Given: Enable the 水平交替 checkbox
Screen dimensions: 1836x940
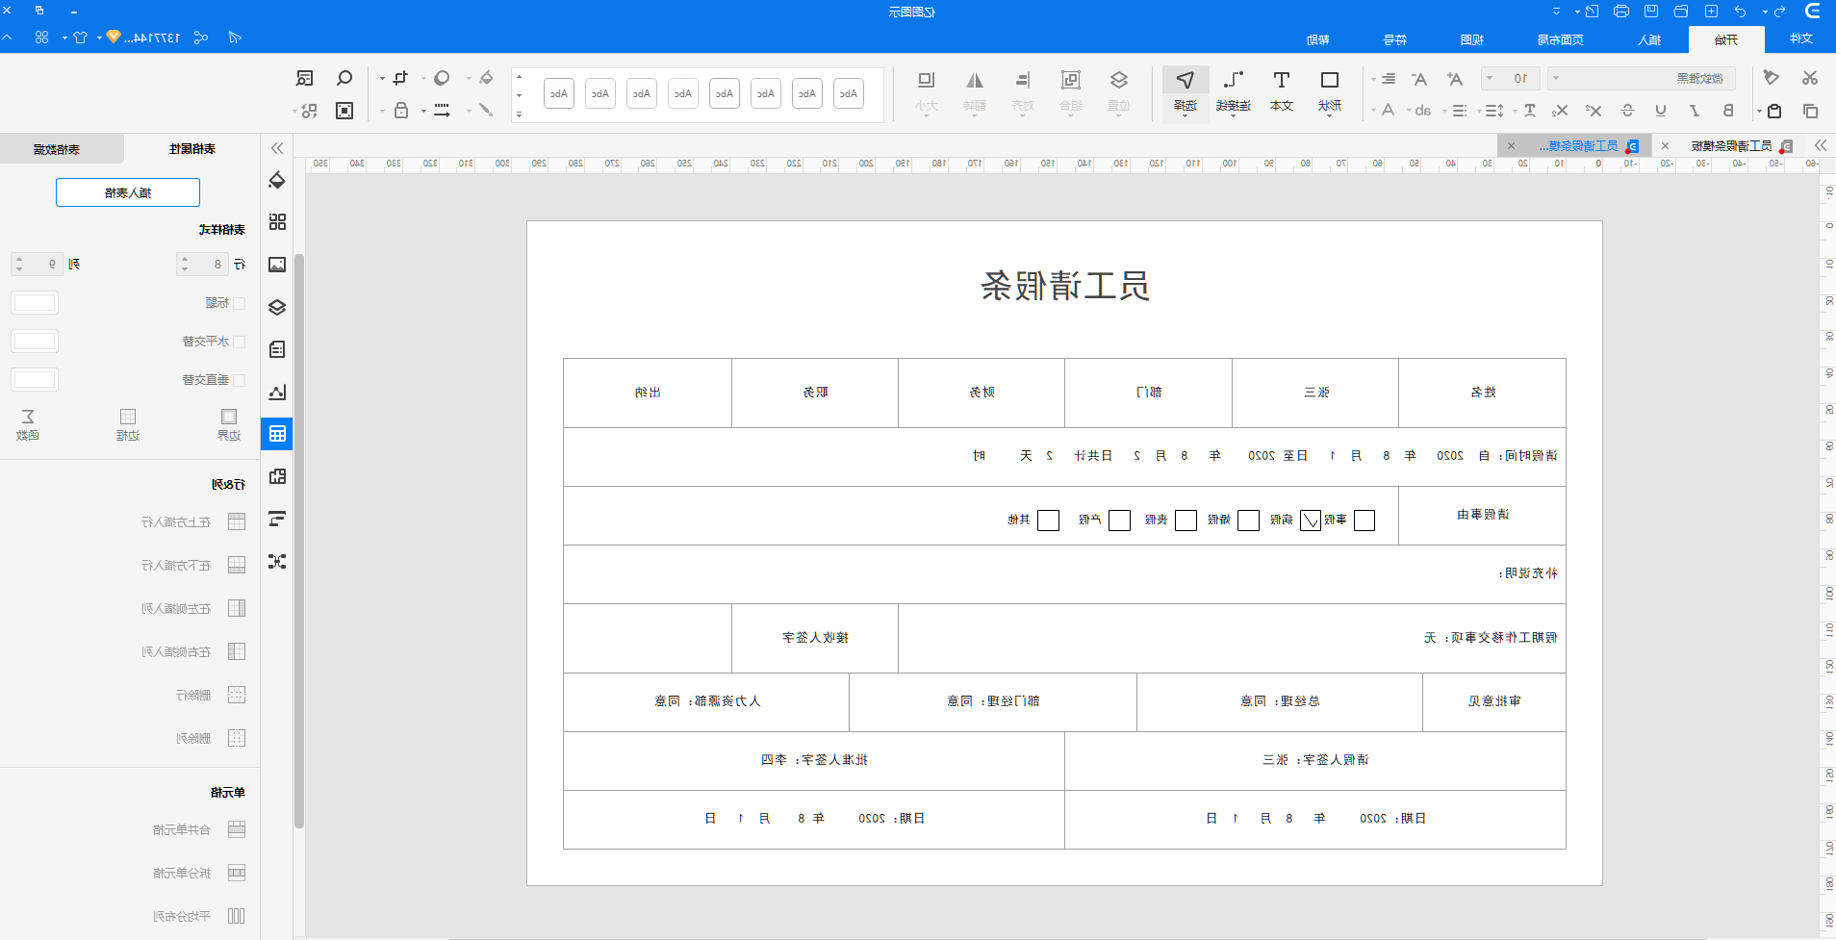Looking at the screenshot, I should point(240,342).
